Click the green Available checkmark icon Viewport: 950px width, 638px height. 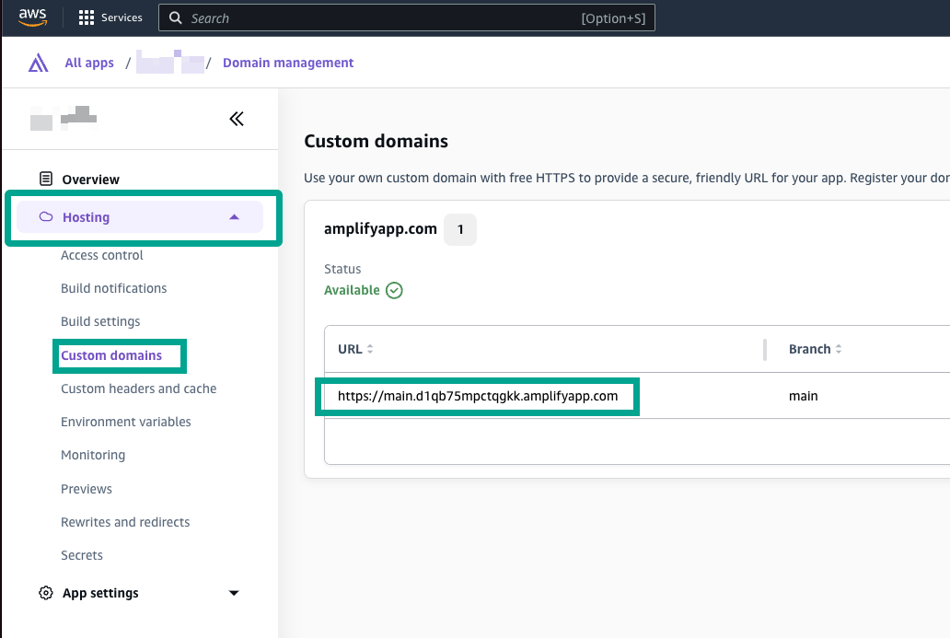(x=394, y=290)
